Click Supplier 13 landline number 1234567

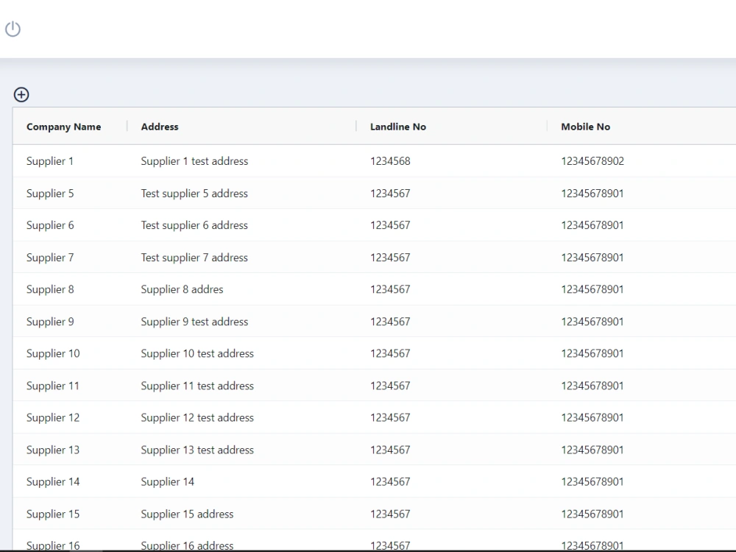point(390,450)
